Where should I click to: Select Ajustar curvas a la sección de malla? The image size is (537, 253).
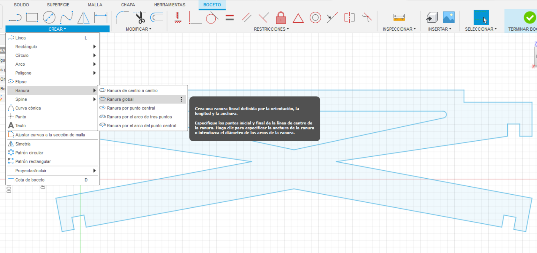pos(53,135)
